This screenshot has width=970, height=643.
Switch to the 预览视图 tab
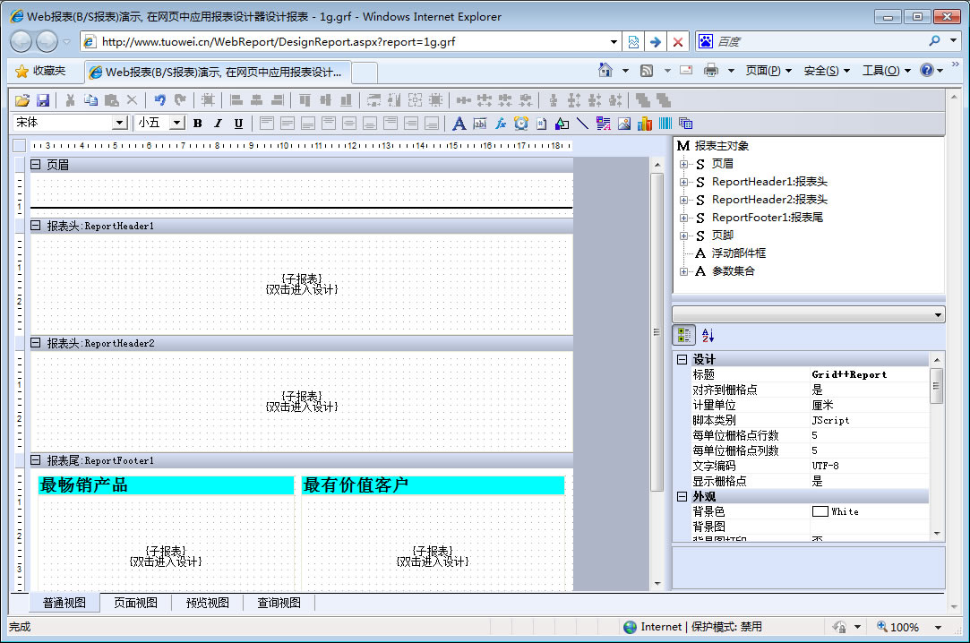pyautogui.click(x=207, y=603)
